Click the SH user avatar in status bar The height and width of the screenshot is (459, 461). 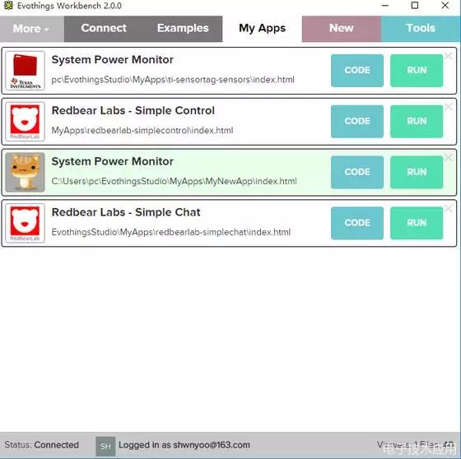point(105,446)
